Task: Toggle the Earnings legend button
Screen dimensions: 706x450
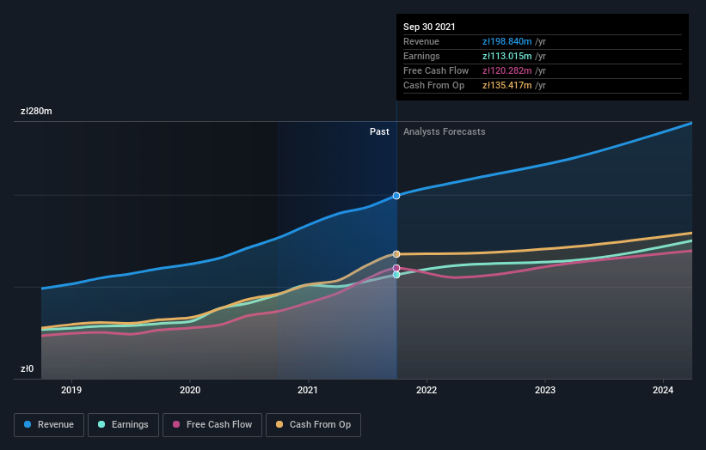Action: click(123, 425)
